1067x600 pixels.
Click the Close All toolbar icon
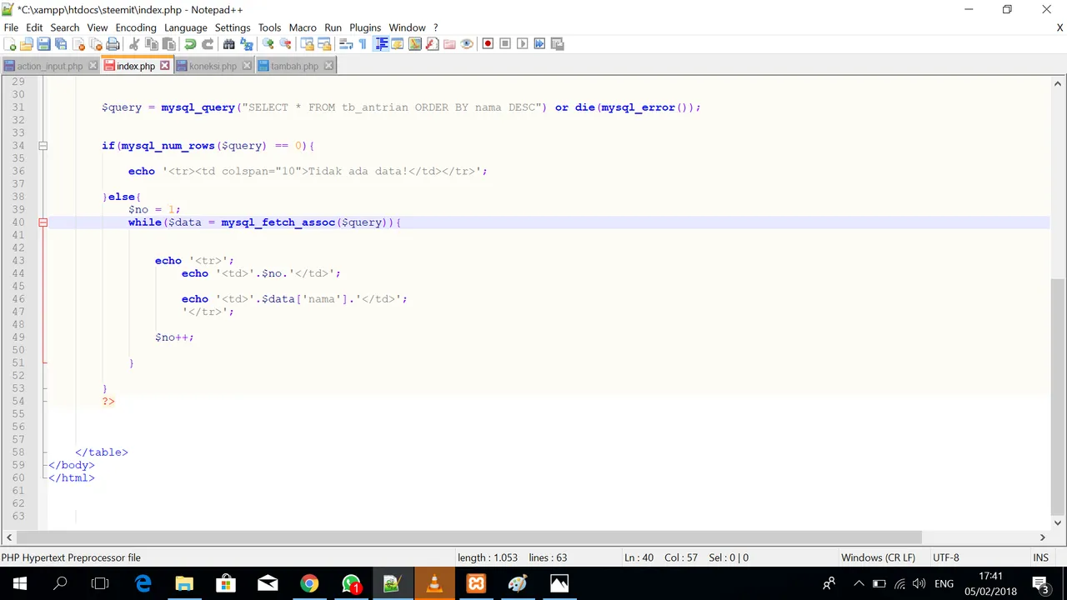[x=95, y=43]
